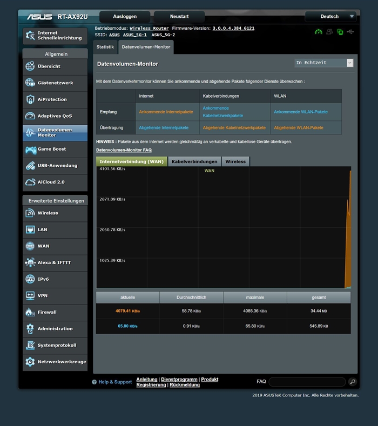This screenshot has width=378, height=426.
Task: Open the In Echtzeit view dropdown
Action: [x=323, y=63]
